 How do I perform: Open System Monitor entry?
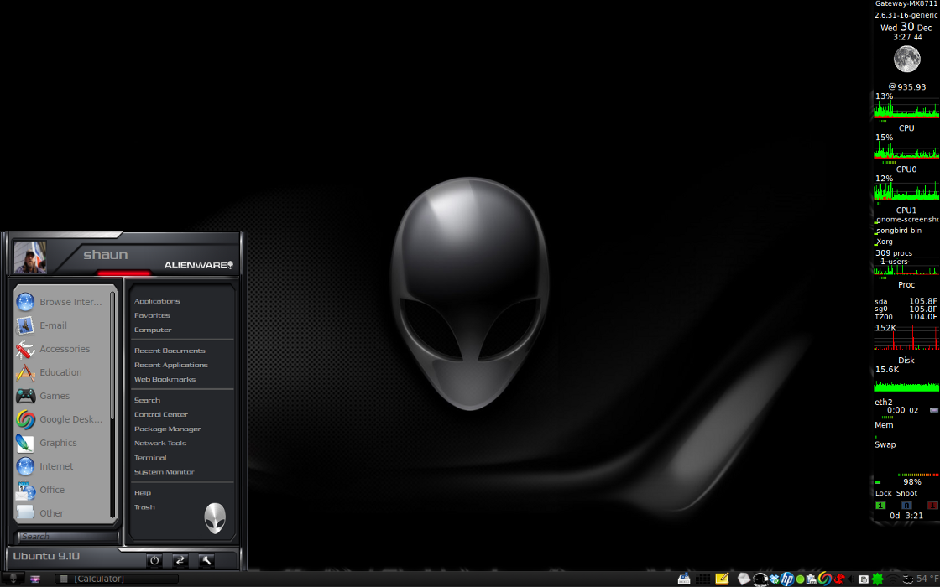click(x=164, y=472)
